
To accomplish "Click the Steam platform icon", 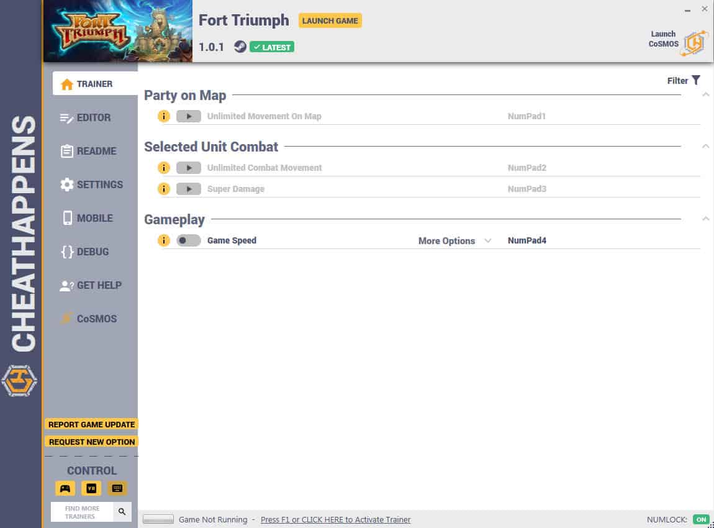I will pos(240,47).
